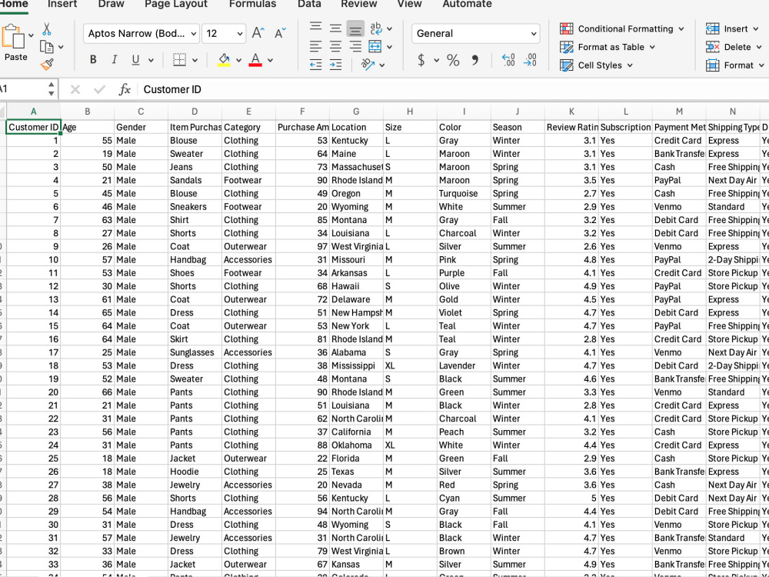Click Delete cells button

pos(734,47)
